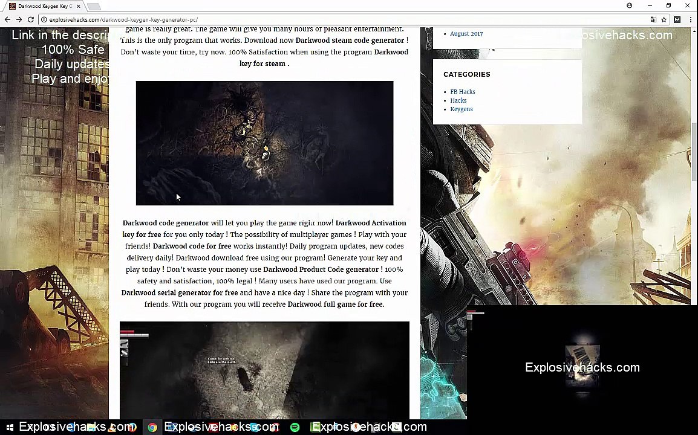Bookmark this page with the star
Viewport: 698px width, 435px height.
click(664, 19)
